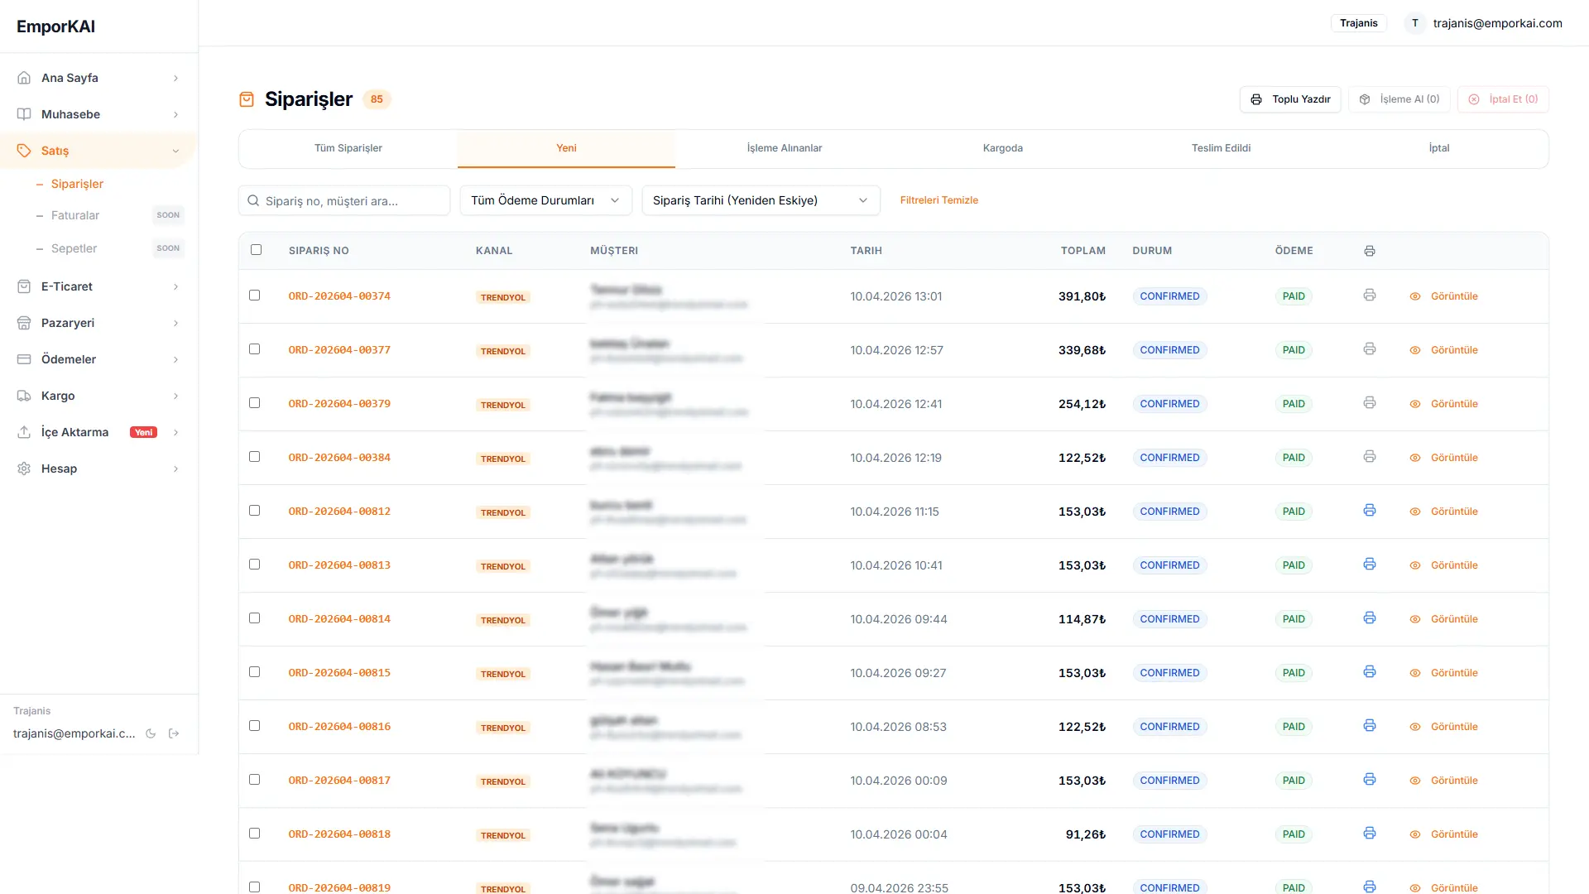
Task: Click the printer icon for order ORD-202604-00818
Action: click(1370, 834)
